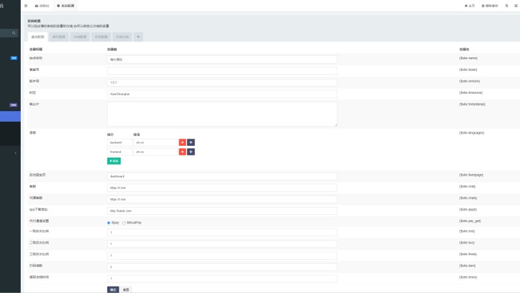The height and width of the screenshot is (293, 520).
Task: Edit zh-cn value in frontend row
Action: pyautogui.click(x=155, y=152)
